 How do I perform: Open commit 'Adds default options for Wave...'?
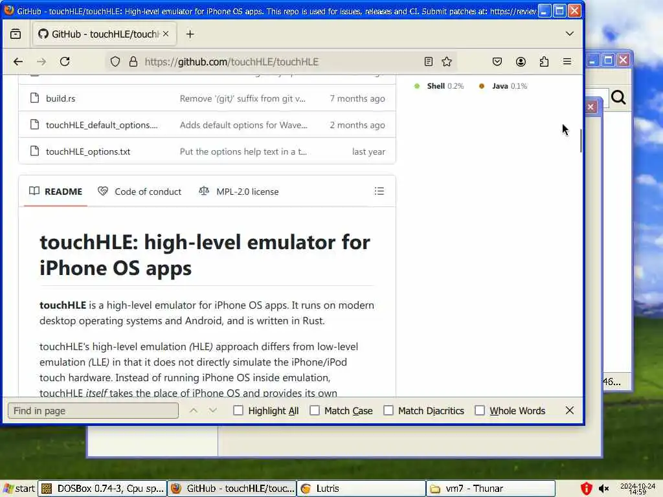(243, 125)
